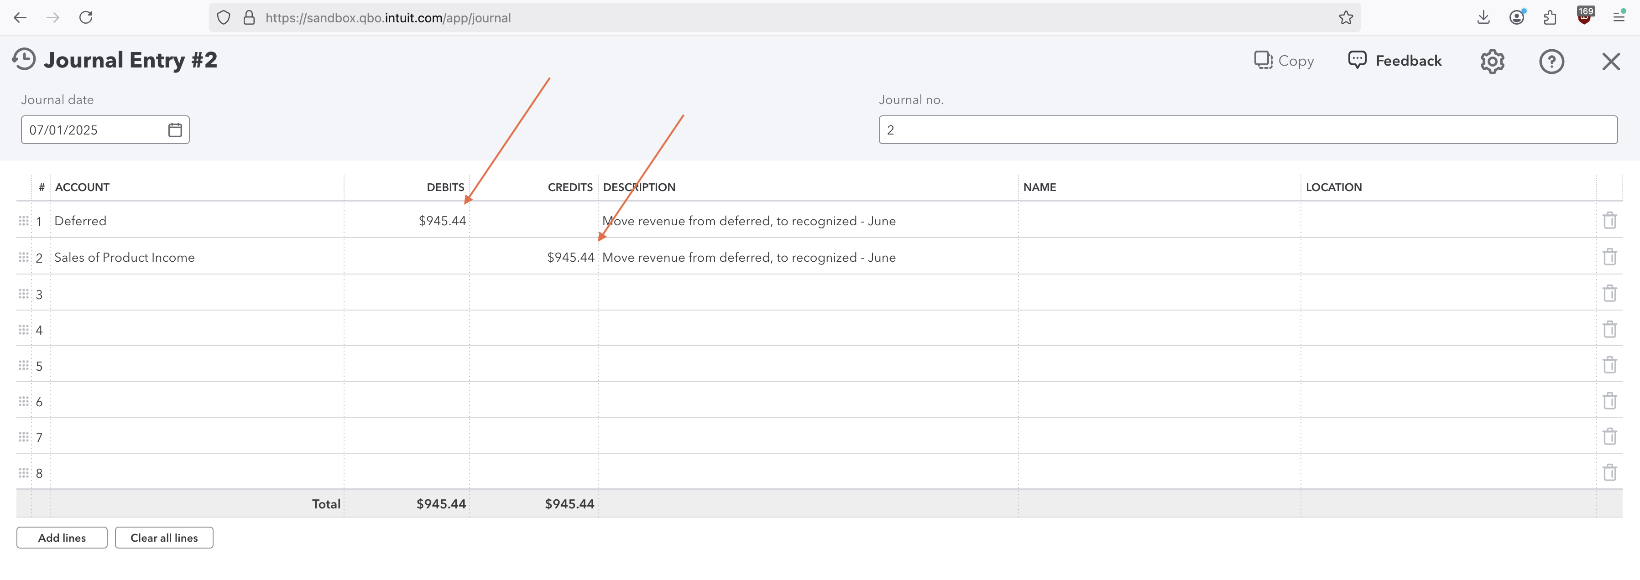This screenshot has width=1640, height=580.
Task: Delete line 1 Deferred with trash icon
Action: pyautogui.click(x=1609, y=220)
